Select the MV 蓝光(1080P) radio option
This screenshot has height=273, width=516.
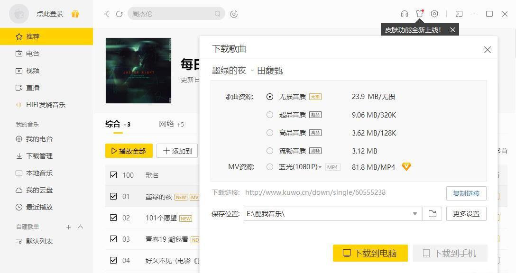pyautogui.click(x=270, y=167)
